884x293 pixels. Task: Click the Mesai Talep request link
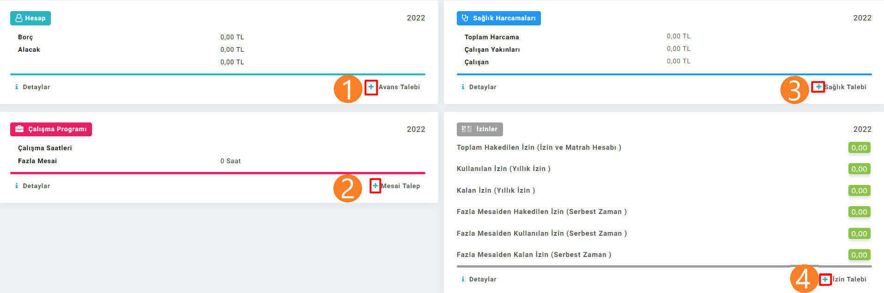tap(400, 186)
